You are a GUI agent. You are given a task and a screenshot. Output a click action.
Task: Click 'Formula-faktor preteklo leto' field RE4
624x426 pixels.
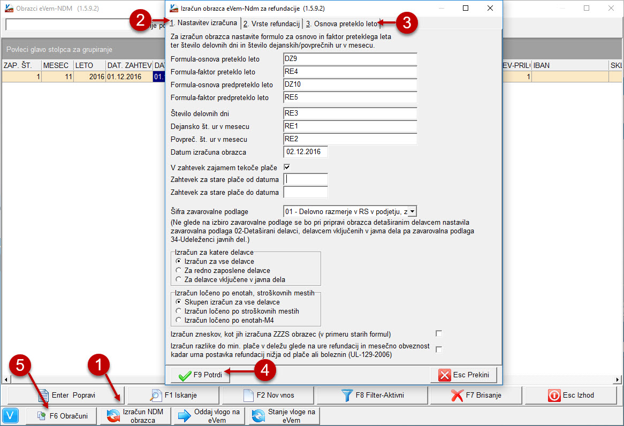(350, 72)
